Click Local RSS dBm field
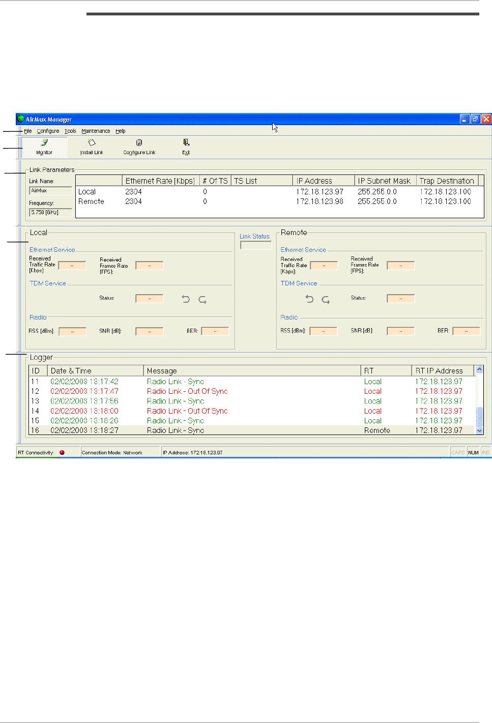492x723 pixels. (x=72, y=331)
